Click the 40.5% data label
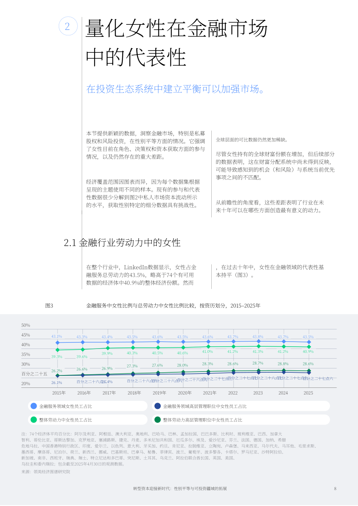This screenshot has width=358, height=506. [157, 353]
